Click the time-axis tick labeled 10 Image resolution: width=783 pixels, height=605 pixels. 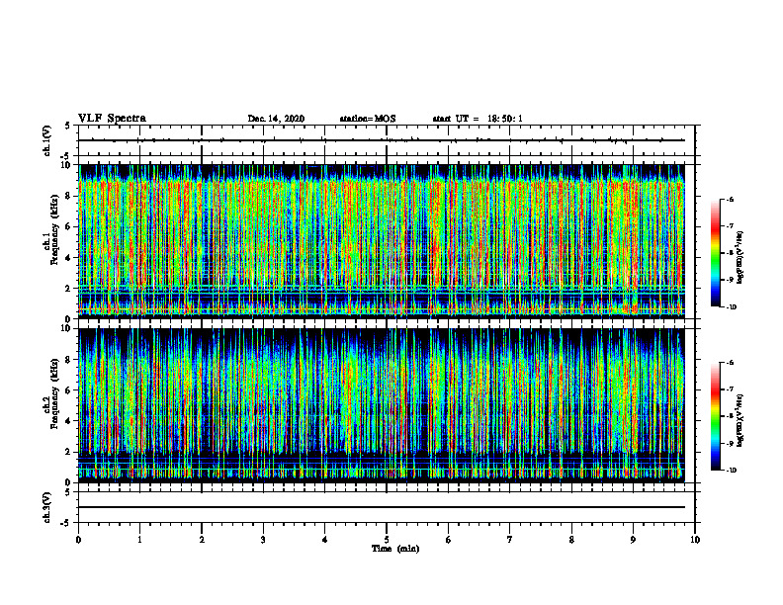pos(695,540)
